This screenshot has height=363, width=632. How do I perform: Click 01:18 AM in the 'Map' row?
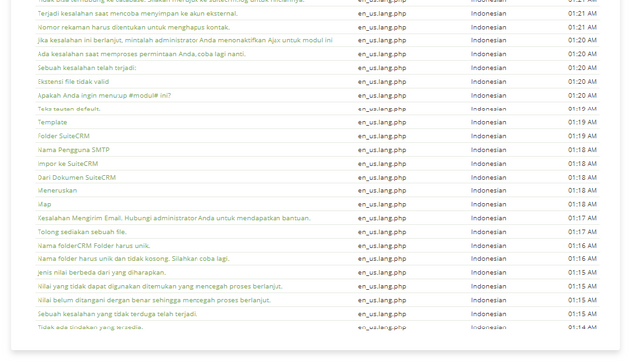pyautogui.click(x=583, y=205)
